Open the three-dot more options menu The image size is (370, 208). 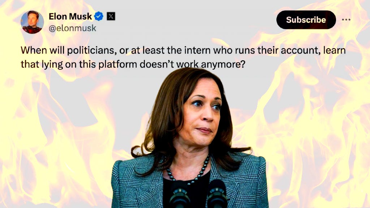point(346,19)
